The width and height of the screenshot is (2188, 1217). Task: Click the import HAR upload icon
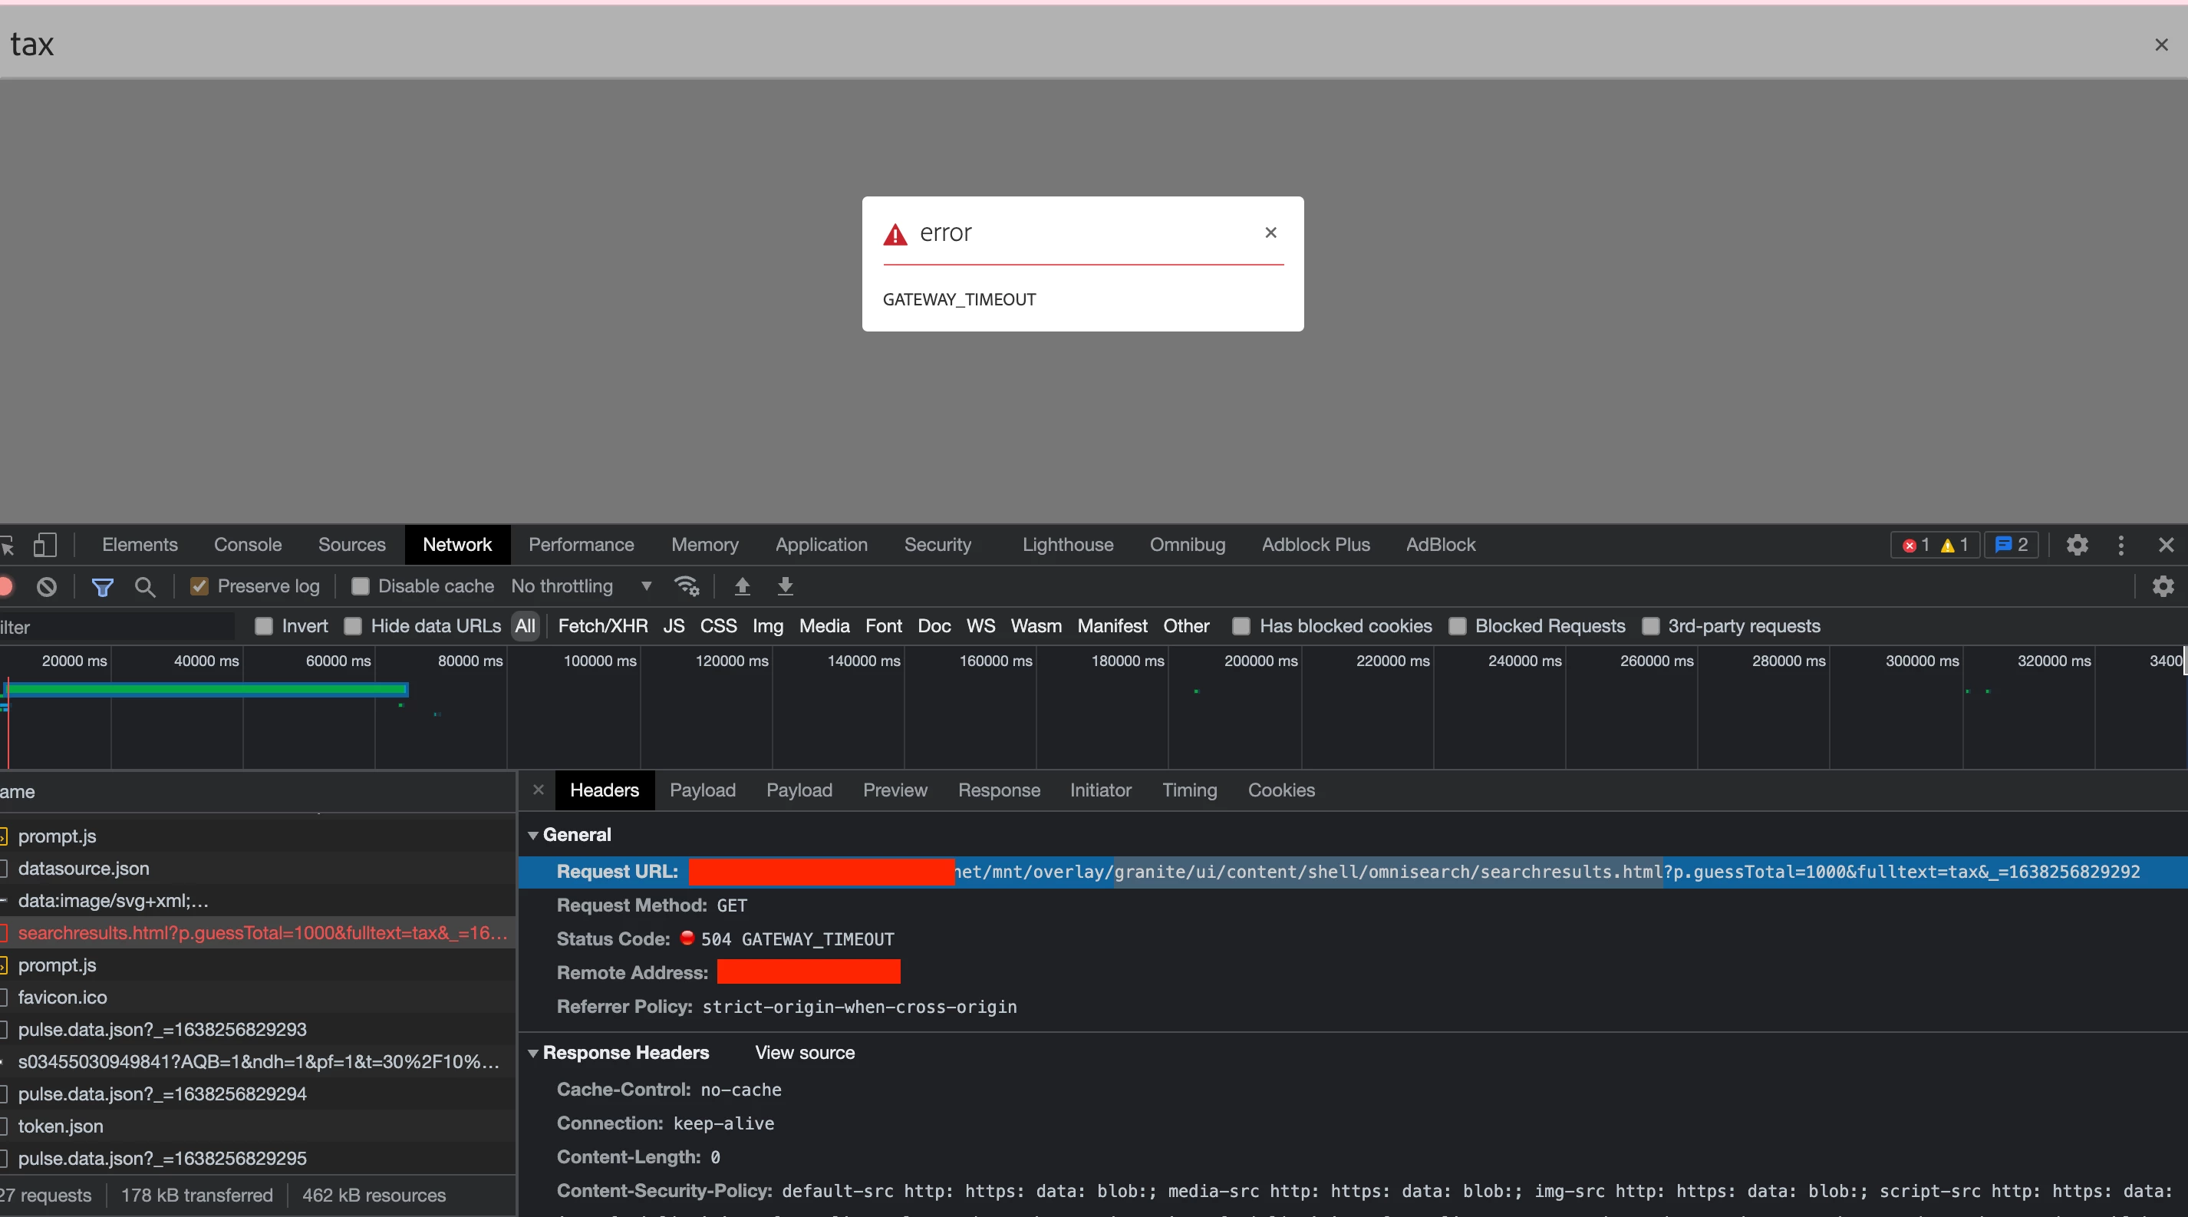coord(742,586)
